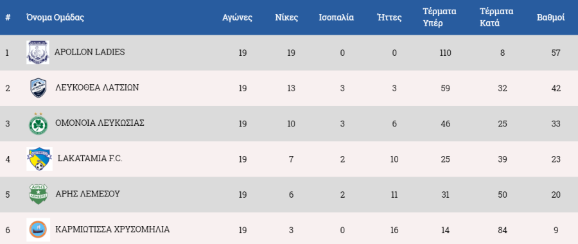Open the APOLLON LADIES team name

(x=89, y=52)
